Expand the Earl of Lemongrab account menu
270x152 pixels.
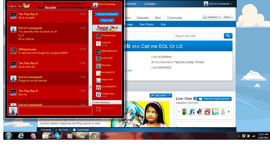coord(218,4)
